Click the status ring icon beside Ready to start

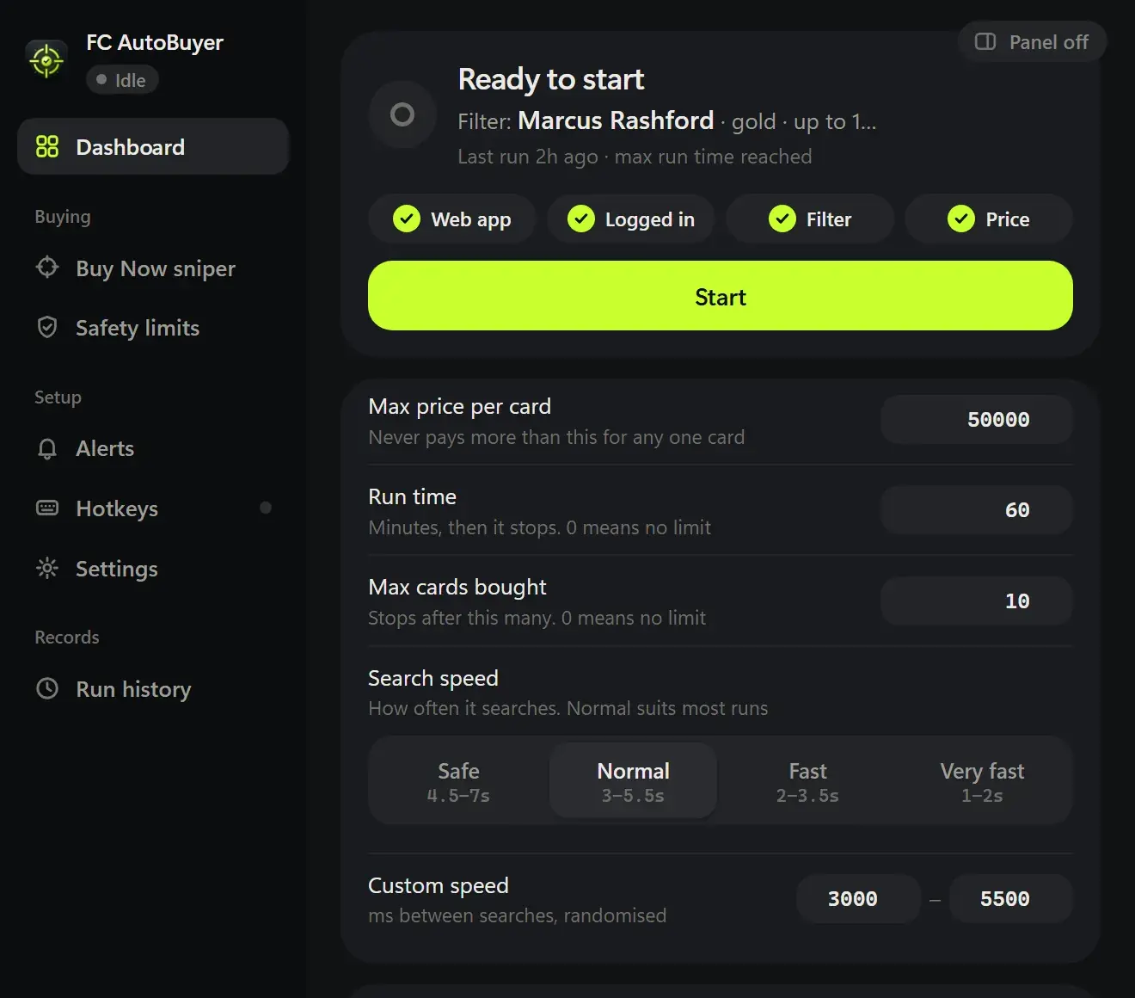(402, 114)
